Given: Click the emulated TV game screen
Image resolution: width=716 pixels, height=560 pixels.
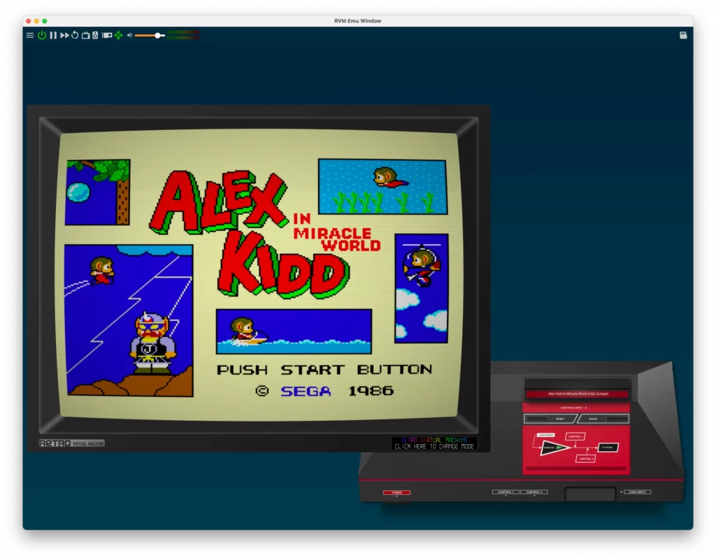Looking at the screenshot, I should pos(259,275).
